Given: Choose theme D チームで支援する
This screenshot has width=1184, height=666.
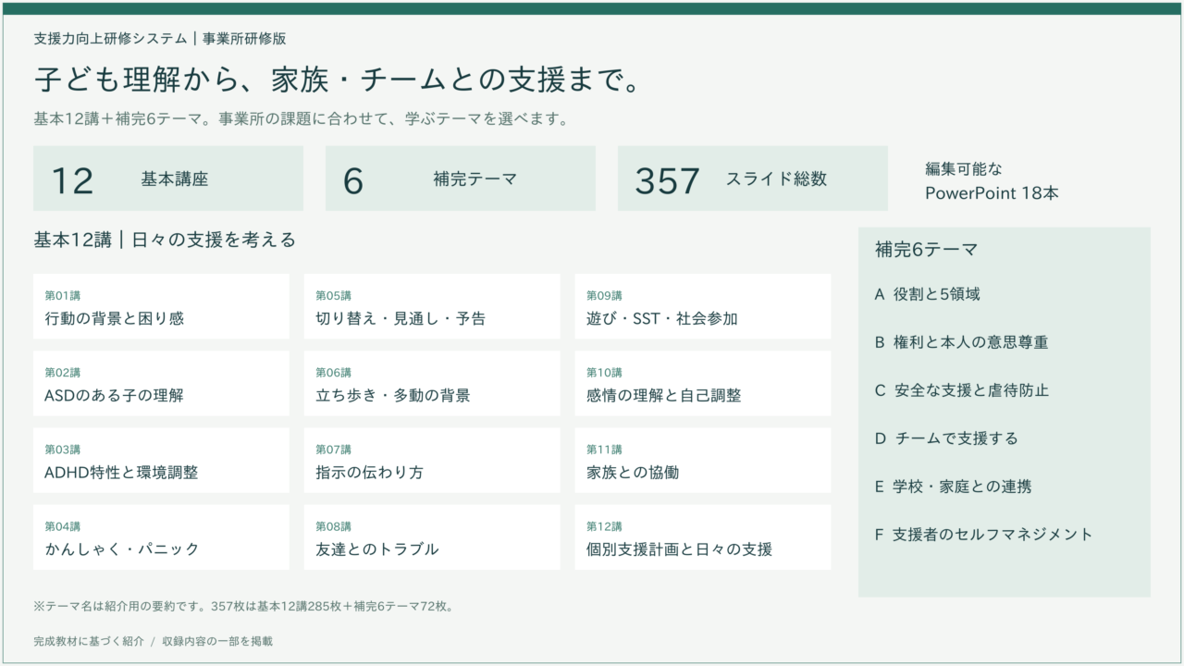Looking at the screenshot, I should click(946, 438).
